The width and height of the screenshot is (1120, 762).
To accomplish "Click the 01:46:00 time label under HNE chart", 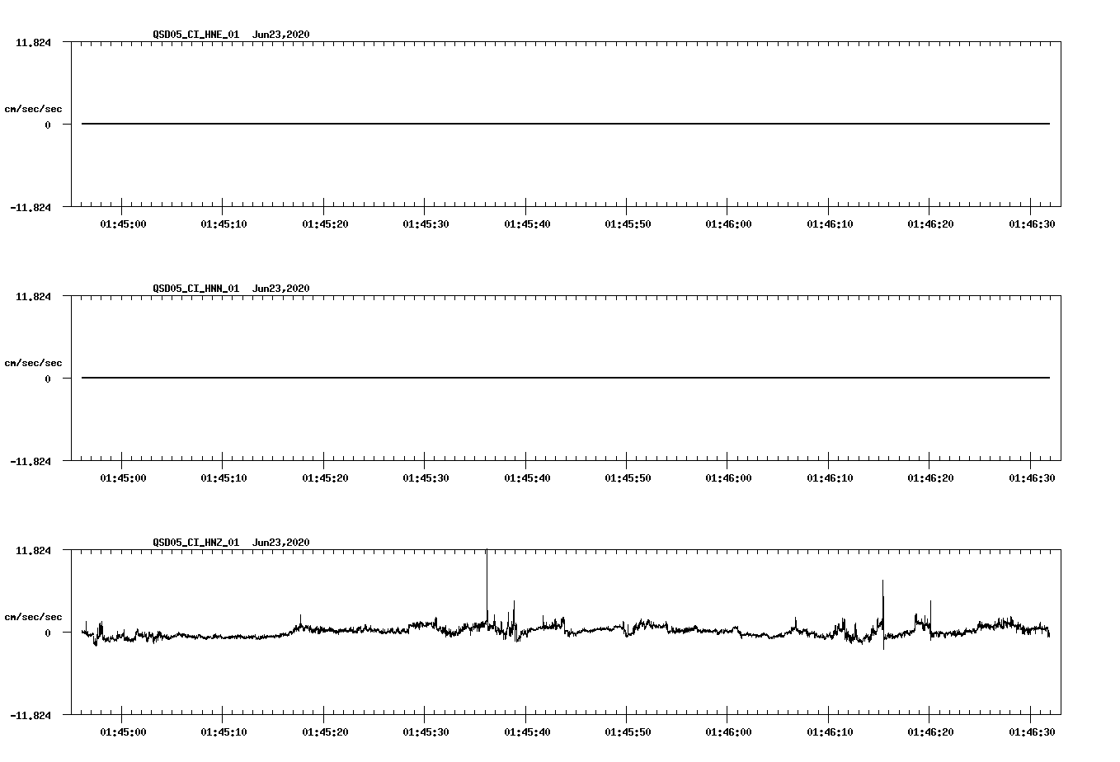I will click(x=728, y=223).
